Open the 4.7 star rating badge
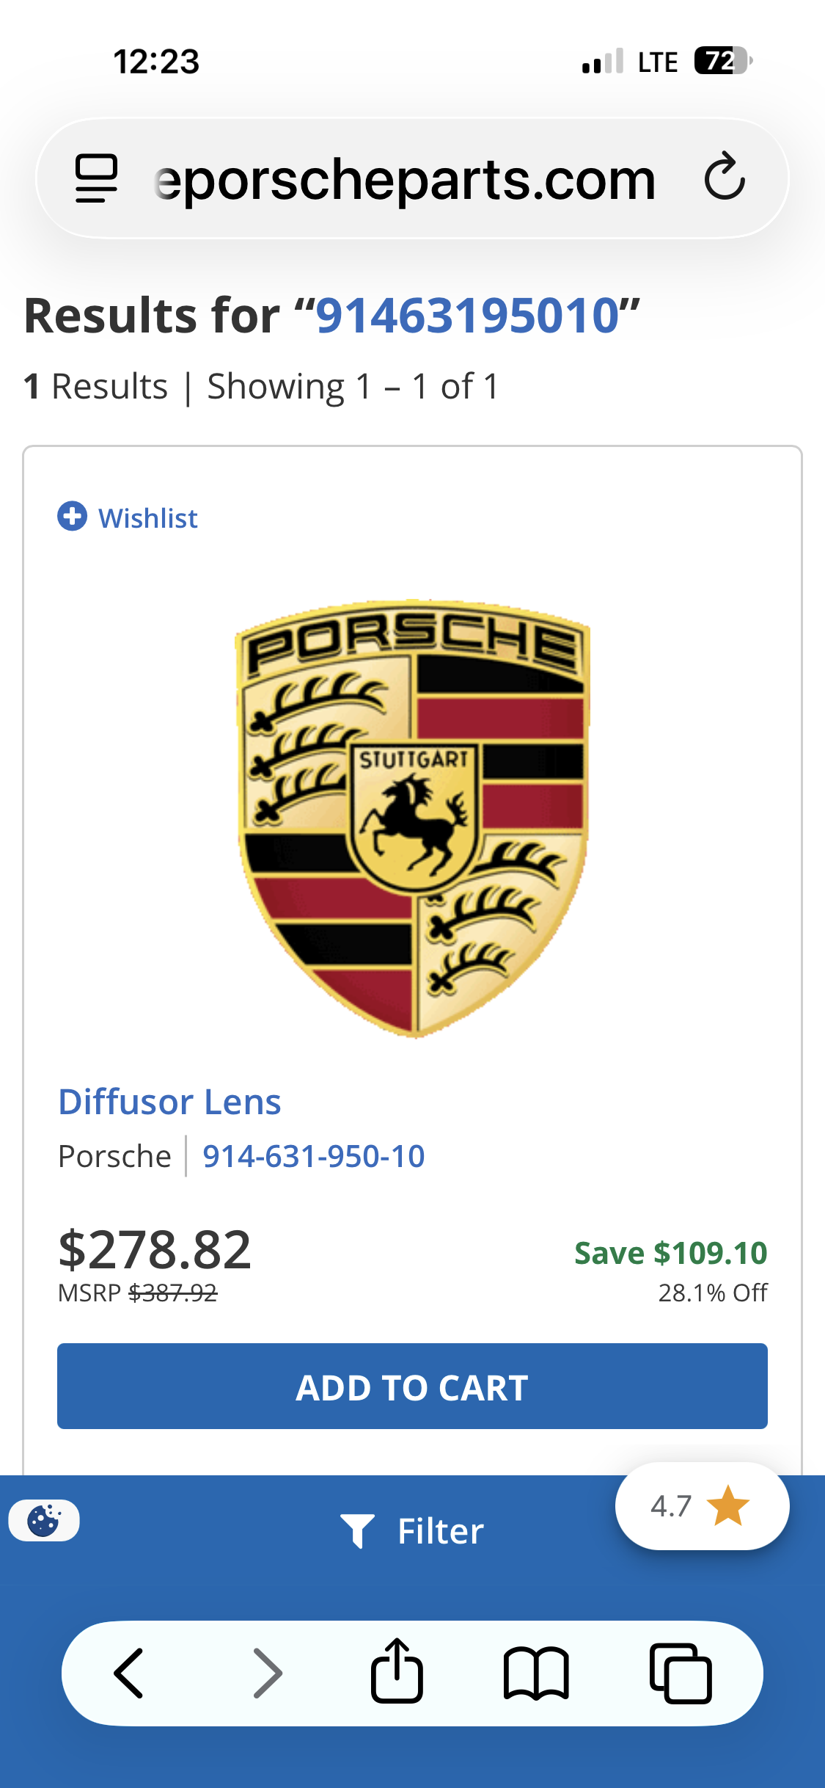 point(701,1506)
